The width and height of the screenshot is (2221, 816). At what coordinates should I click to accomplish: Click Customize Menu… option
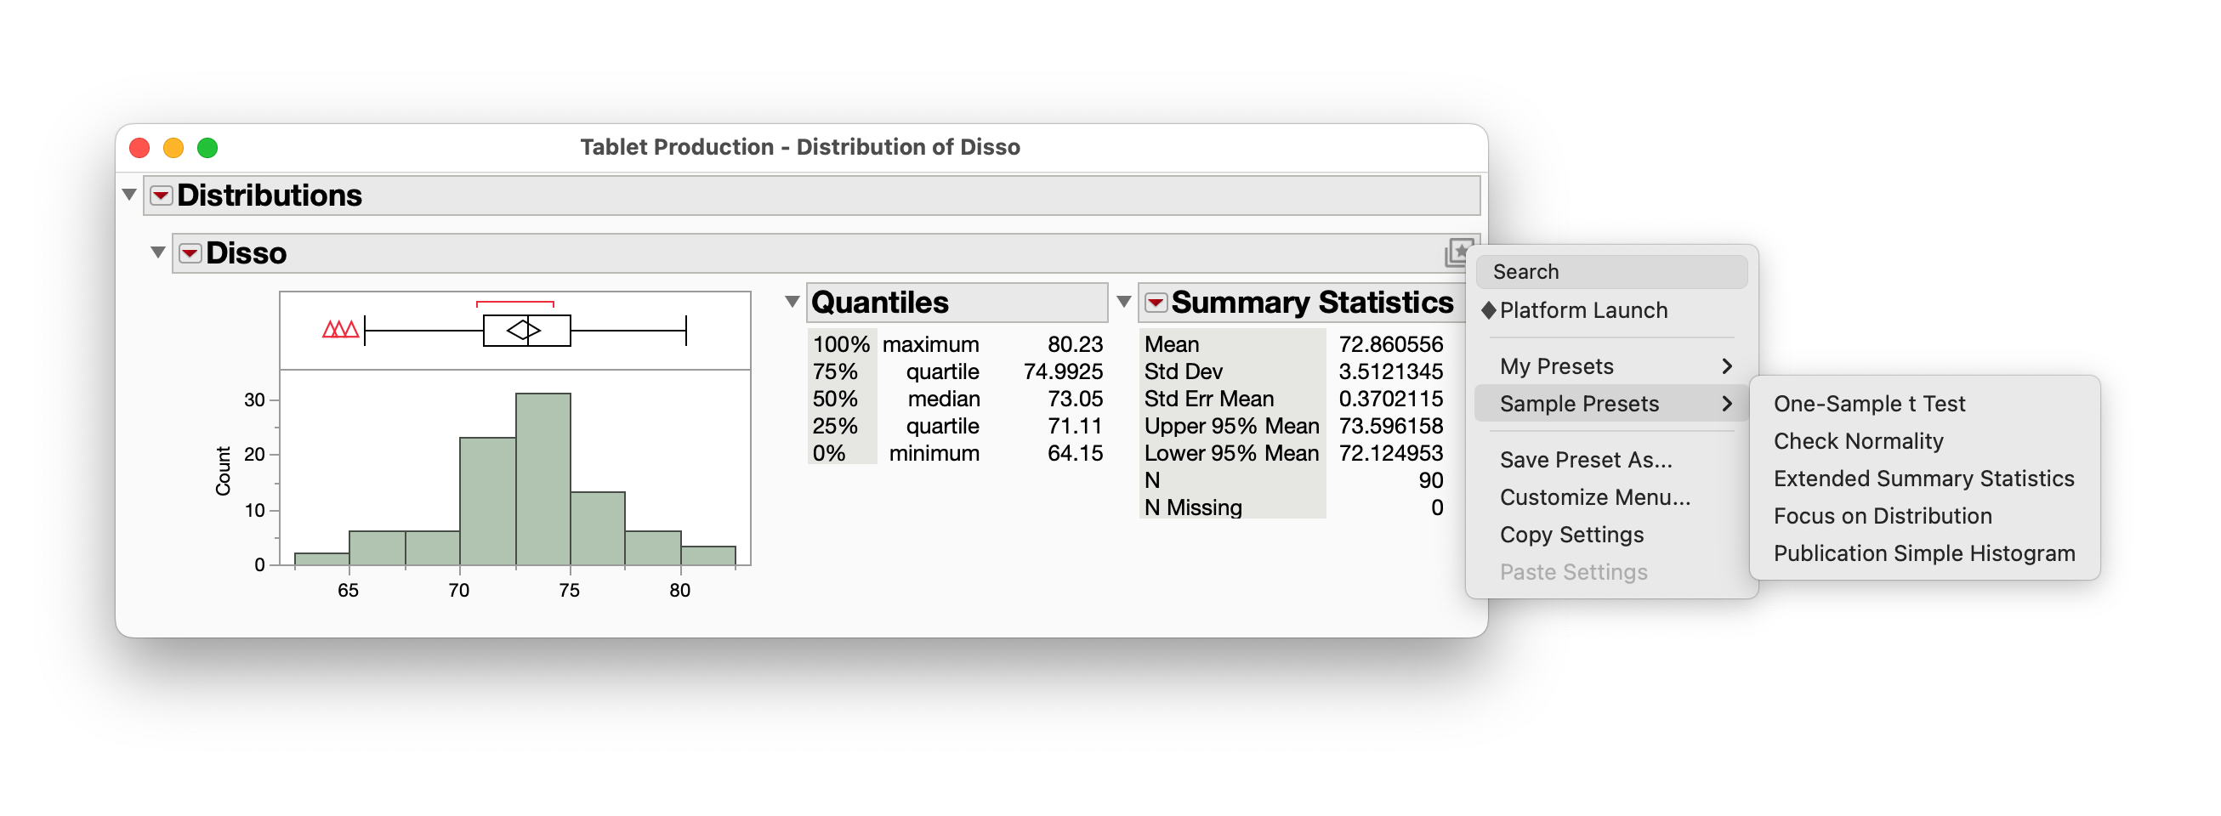pos(1594,497)
